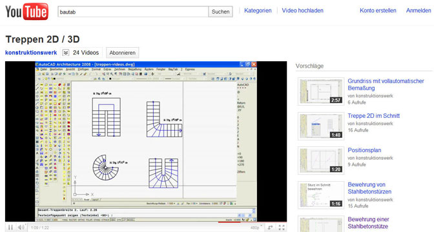Click '6 Aufrufe' view count text
434x232 pixels.
pyautogui.click(x=356, y=102)
